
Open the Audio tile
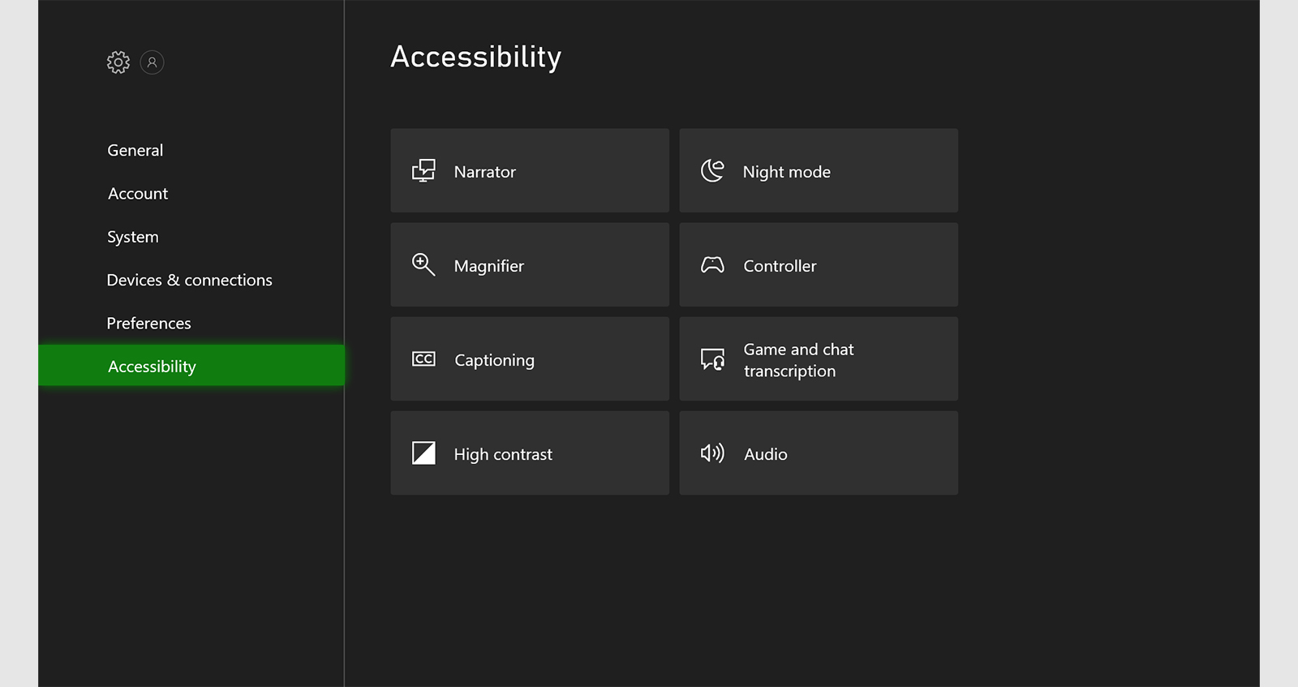pyautogui.click(x=819, y=453)
